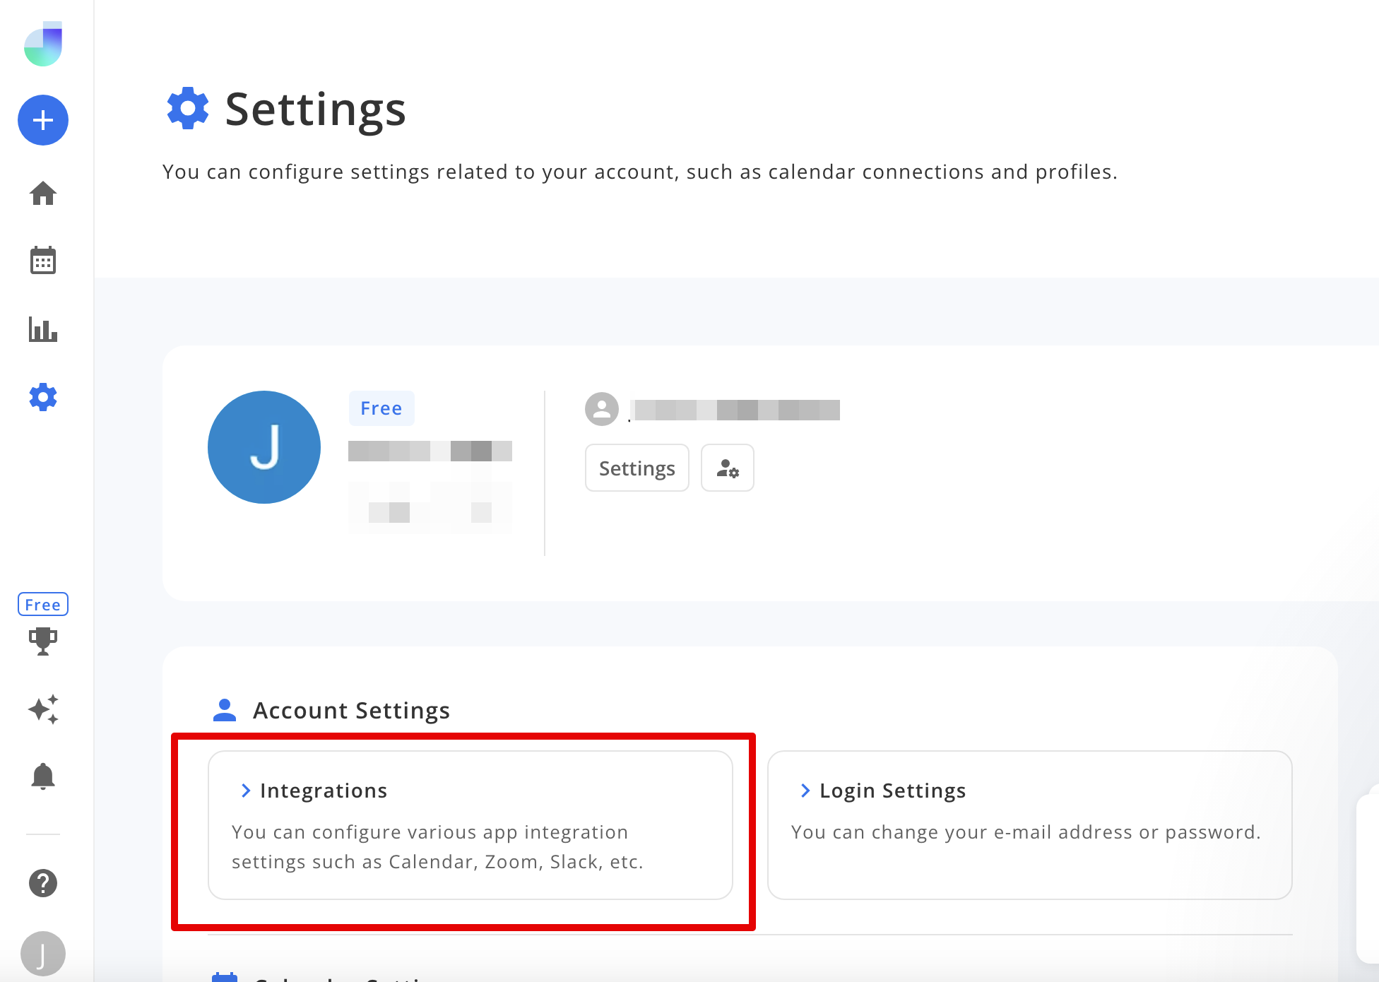This screenshot has height=982, width=1379.
Task: Click the app logo at top left
Action: pos(43,44)
